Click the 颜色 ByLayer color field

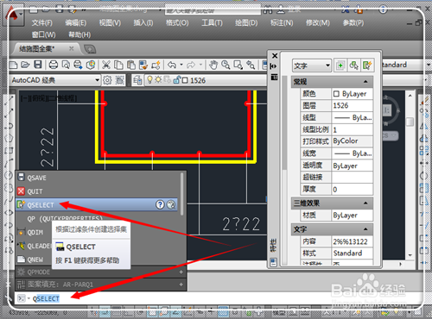point(353,94)
